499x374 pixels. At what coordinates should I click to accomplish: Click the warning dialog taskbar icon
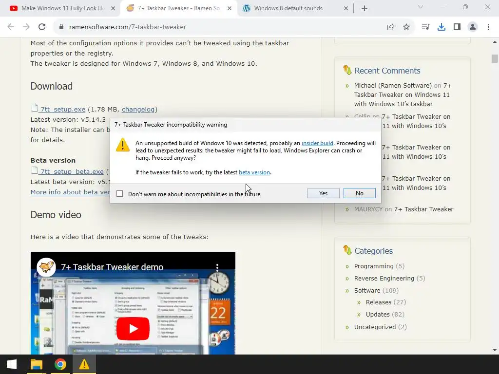84,364
